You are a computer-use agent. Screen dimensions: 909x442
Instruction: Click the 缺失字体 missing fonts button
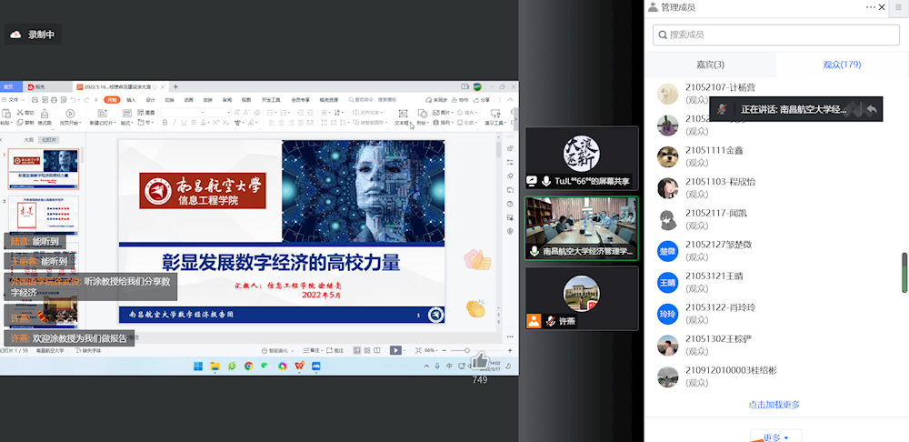point(87,350)
